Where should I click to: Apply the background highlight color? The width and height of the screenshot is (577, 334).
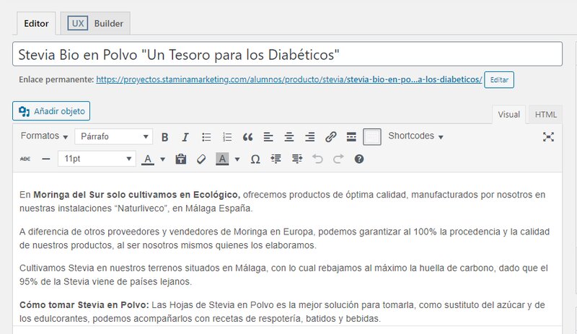(222, 159)
